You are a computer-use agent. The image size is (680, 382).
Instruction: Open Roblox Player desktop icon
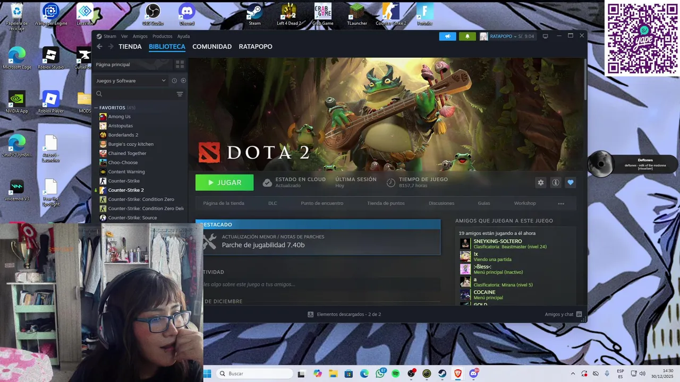(x=51, y=102)
